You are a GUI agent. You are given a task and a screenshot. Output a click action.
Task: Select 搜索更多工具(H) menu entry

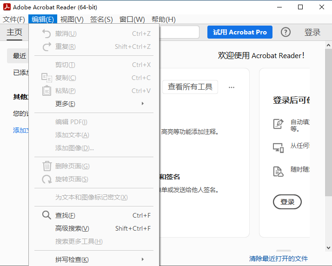94,241
